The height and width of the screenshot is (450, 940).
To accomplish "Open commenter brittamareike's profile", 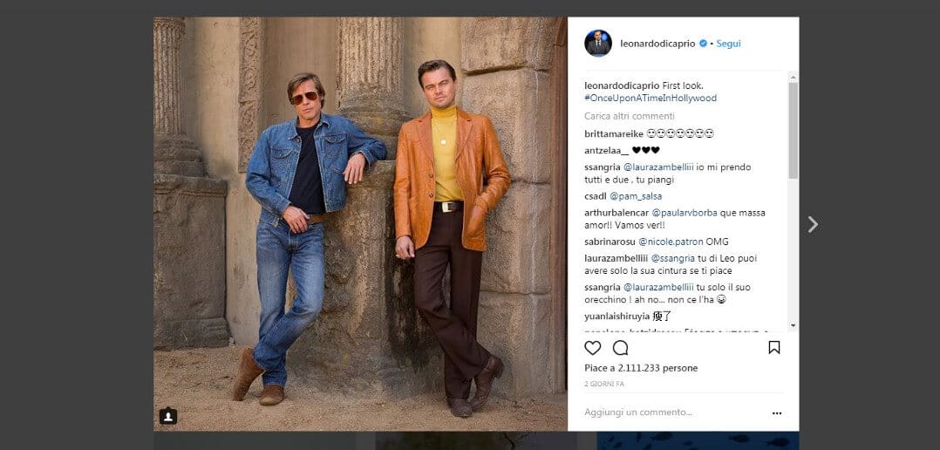I will [614, 134].
